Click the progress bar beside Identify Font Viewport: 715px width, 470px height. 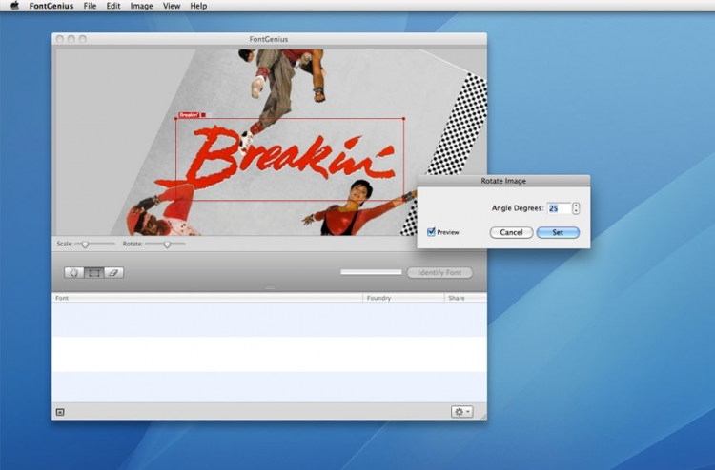371,272
